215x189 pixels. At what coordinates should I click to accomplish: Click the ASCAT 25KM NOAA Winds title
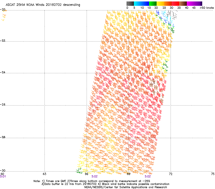point(43,5)
